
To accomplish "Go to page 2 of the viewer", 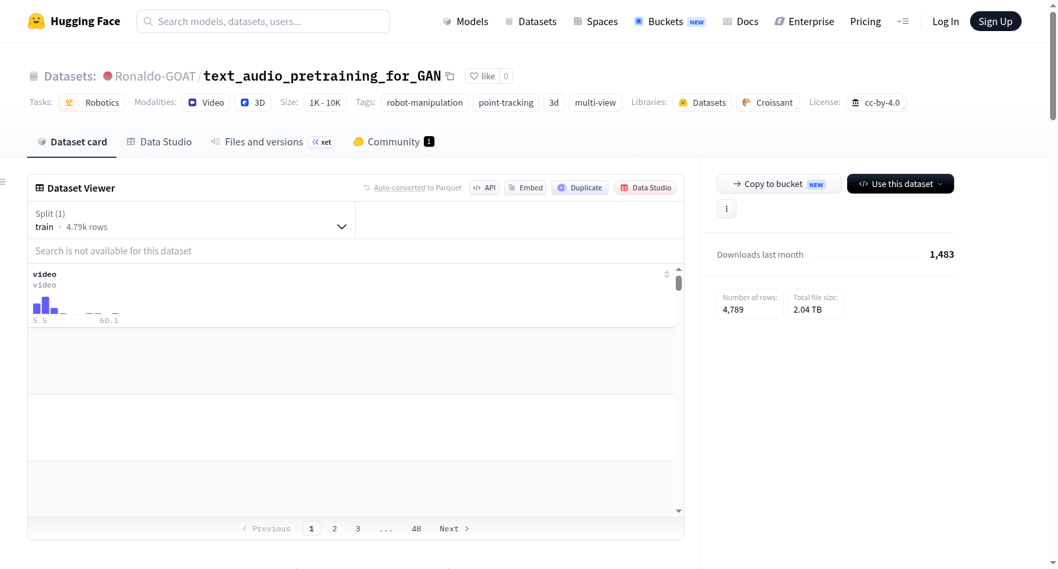I will (335, 529).
